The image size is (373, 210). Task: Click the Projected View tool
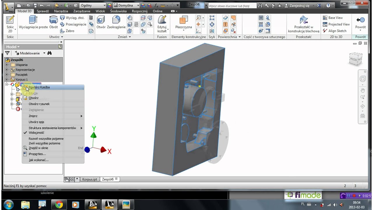[x=336, y=24]
